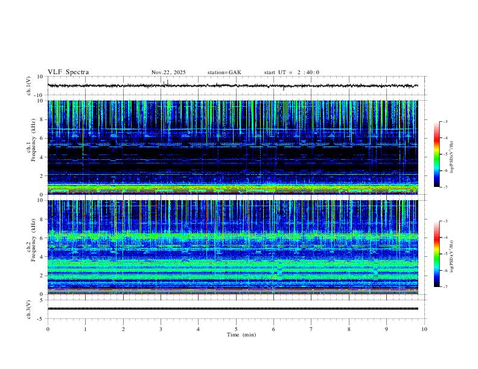The width and height of the screenshot is (478, 369).
Task: Select the date text "Nov.22, 2025"
Action: click(168, 72)
